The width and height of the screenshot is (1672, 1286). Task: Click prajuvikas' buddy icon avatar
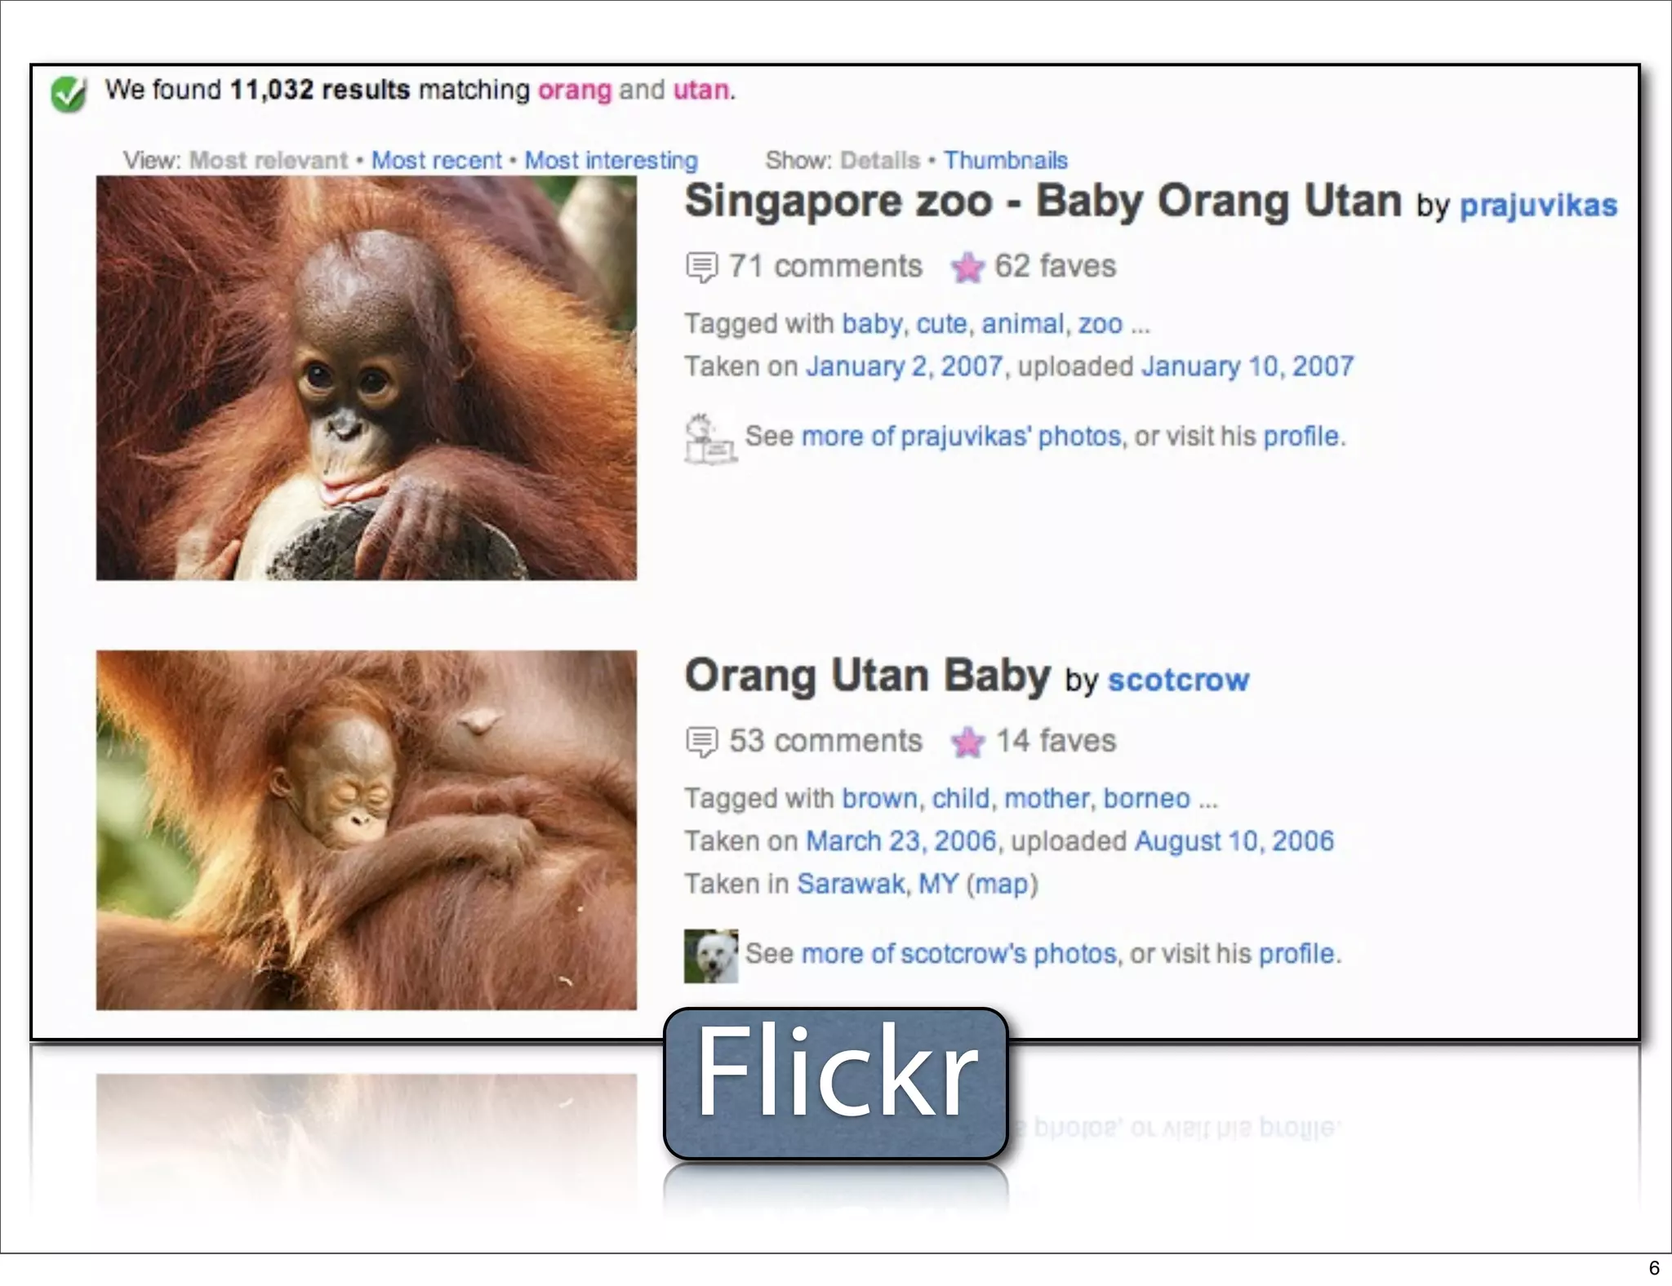[x=709, y=439]
